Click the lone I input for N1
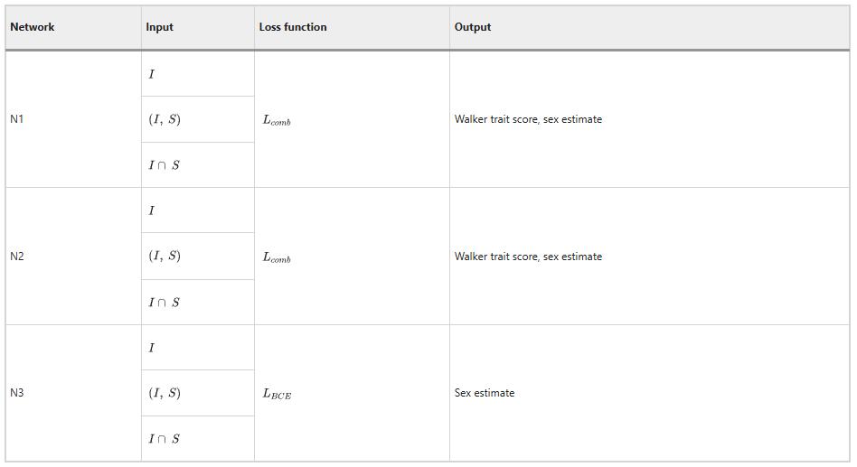857x467 pixels. click(152, 74)
